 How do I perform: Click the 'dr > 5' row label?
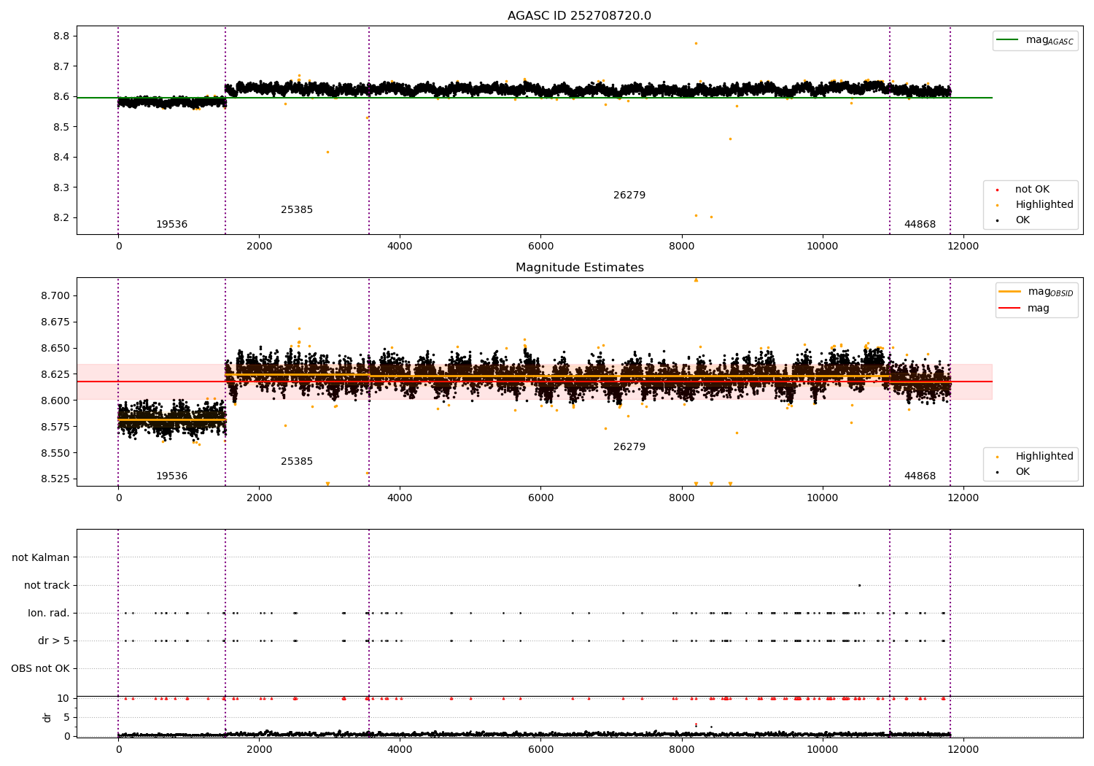tap(54, 641)
